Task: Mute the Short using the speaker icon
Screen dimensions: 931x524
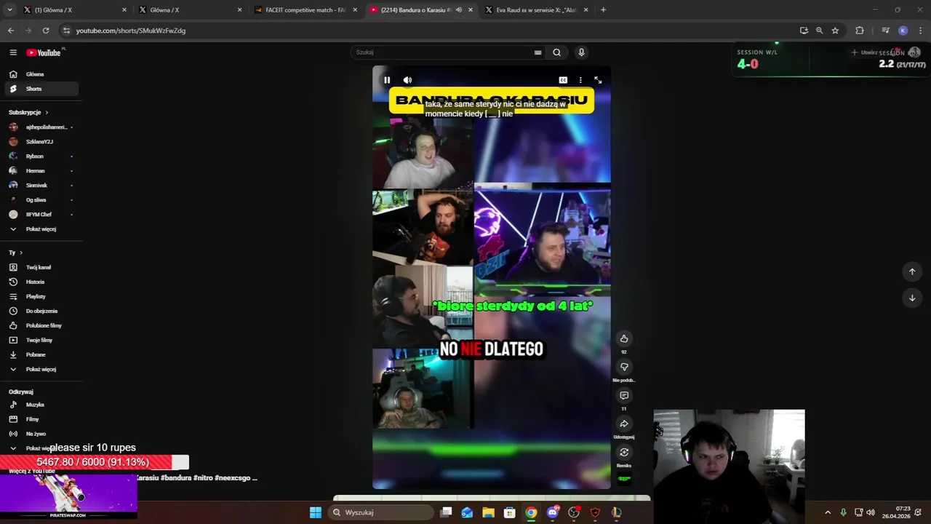Action: [x=407, y=80]
